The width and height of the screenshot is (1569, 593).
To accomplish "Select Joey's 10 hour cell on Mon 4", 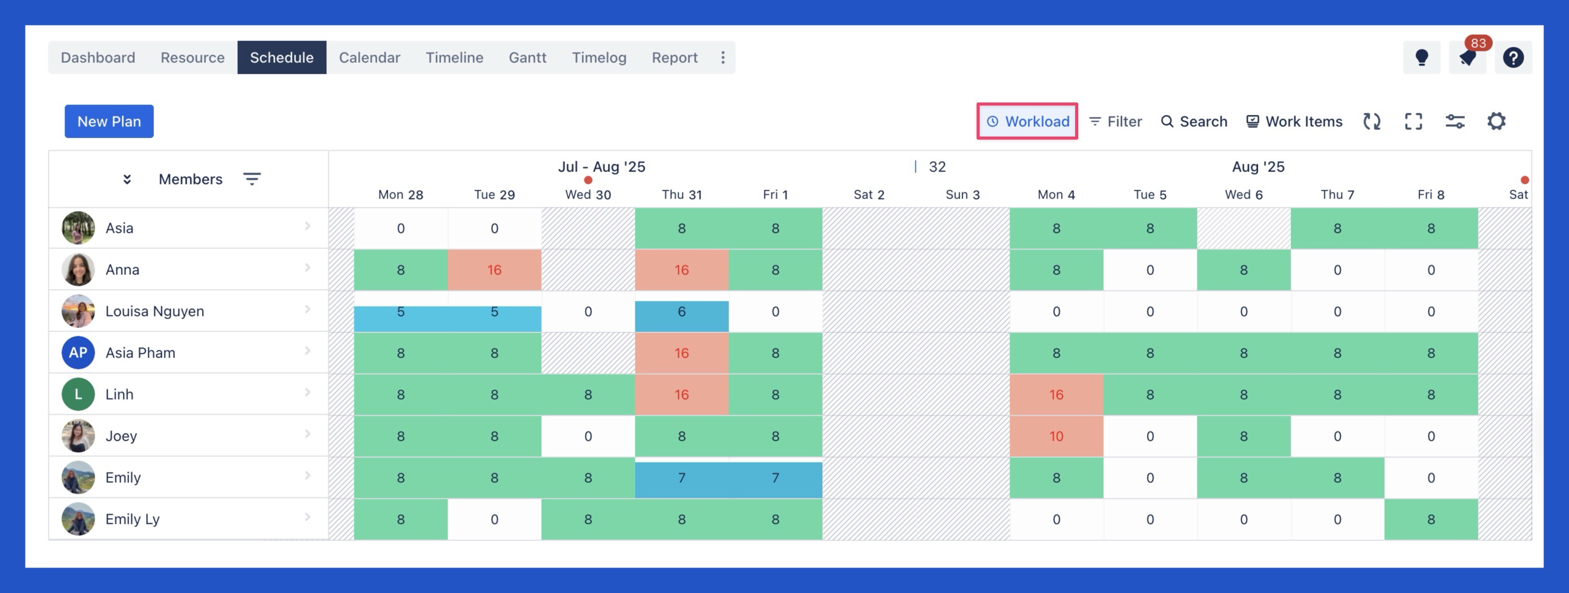I will [1056, 436].
